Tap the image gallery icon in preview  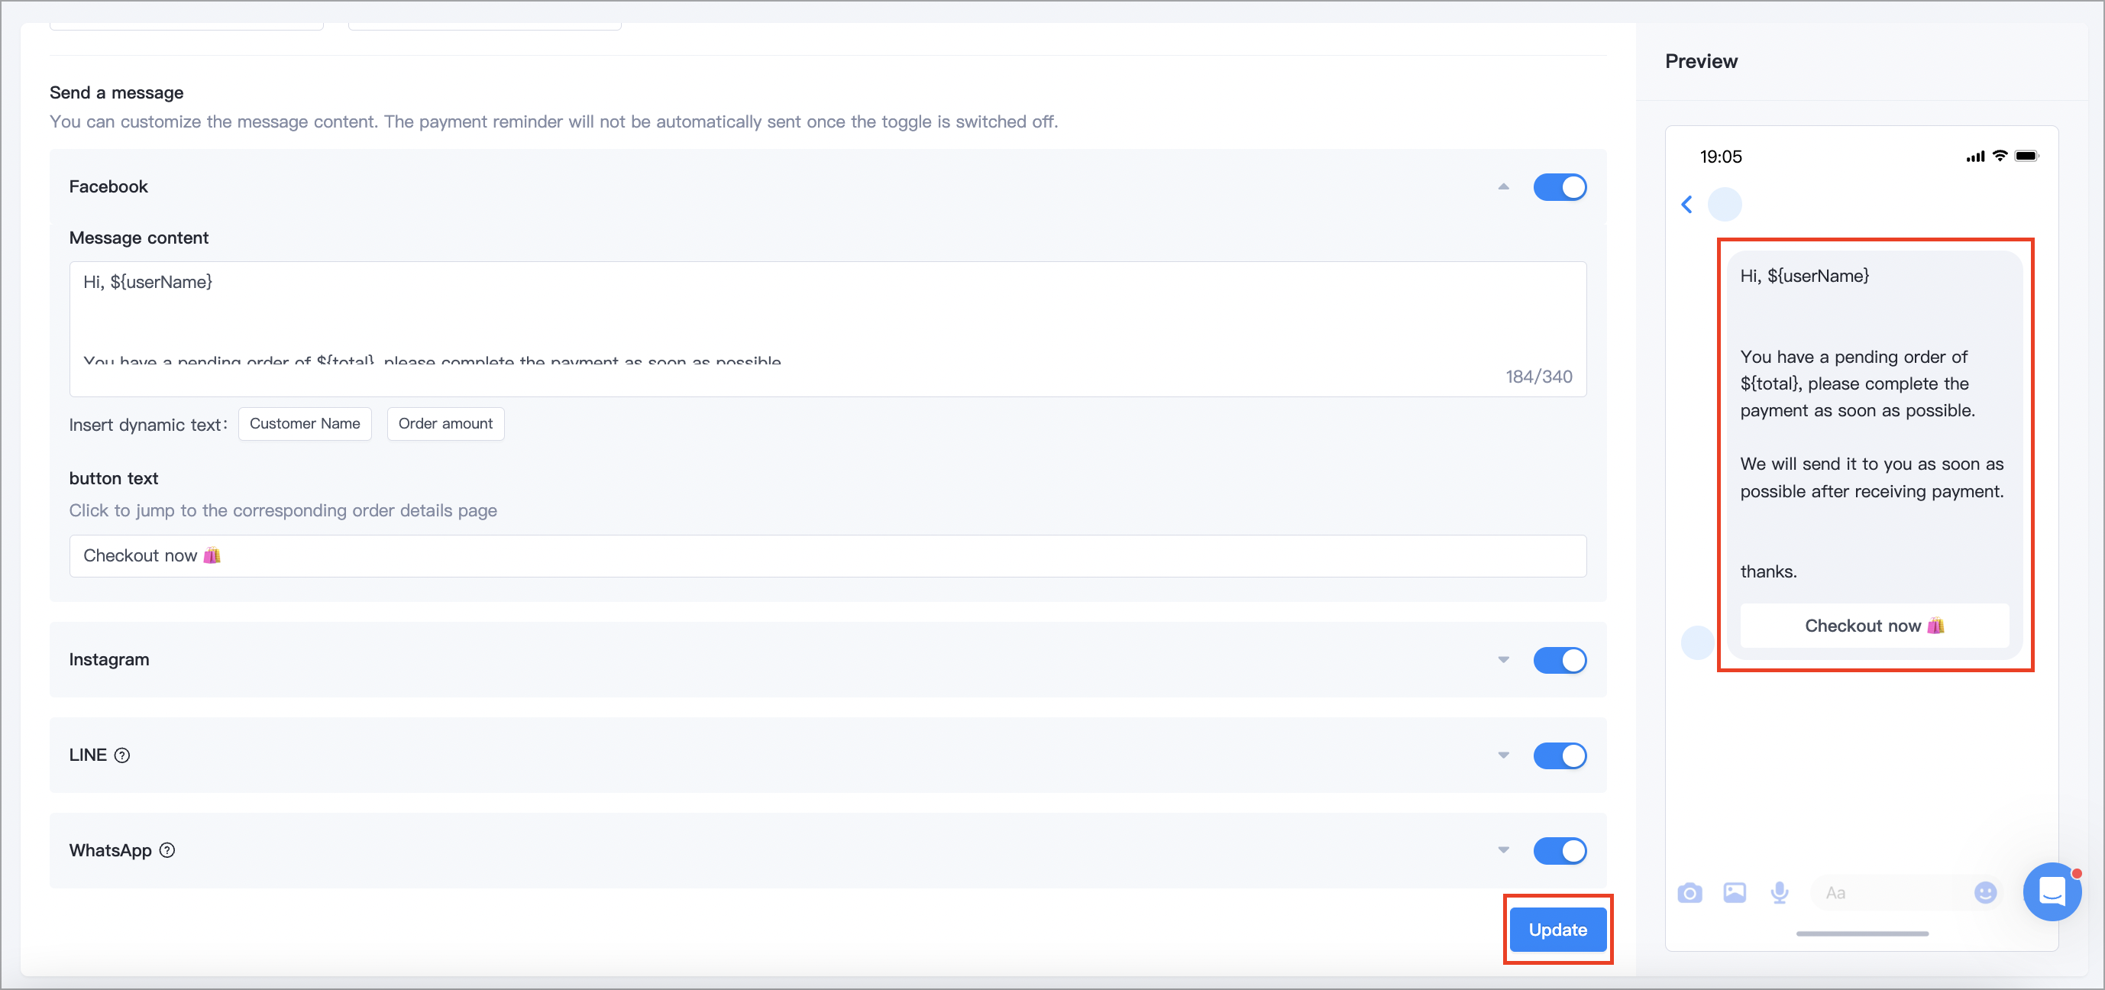(1735, 893)
